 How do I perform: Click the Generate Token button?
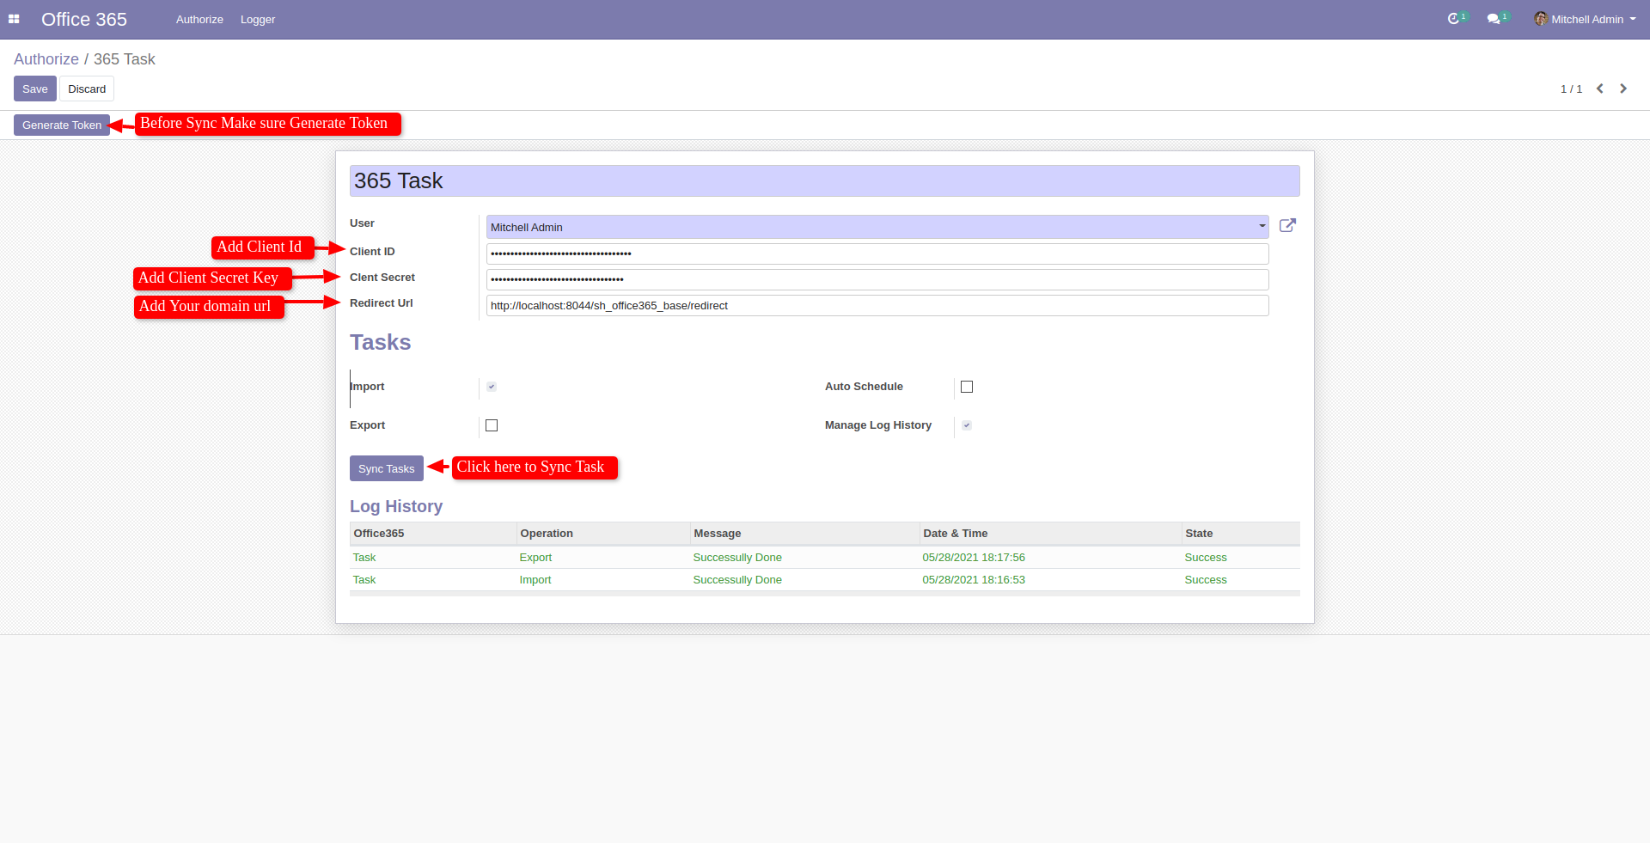click(x=62, y=125)
